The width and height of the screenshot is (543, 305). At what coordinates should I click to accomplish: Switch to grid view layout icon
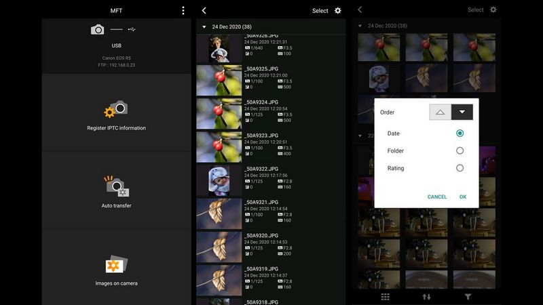coord(385,297)
